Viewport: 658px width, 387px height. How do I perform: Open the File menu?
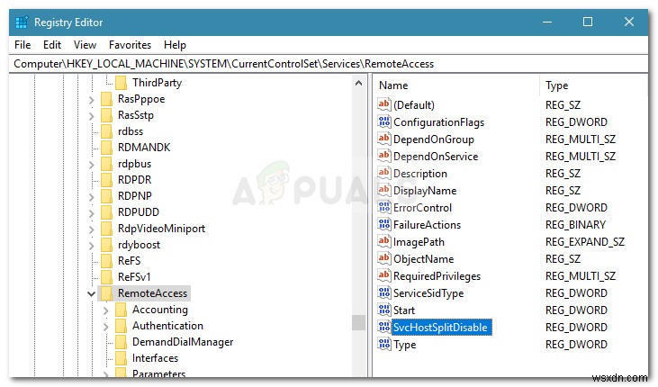(x=23, y=45)
